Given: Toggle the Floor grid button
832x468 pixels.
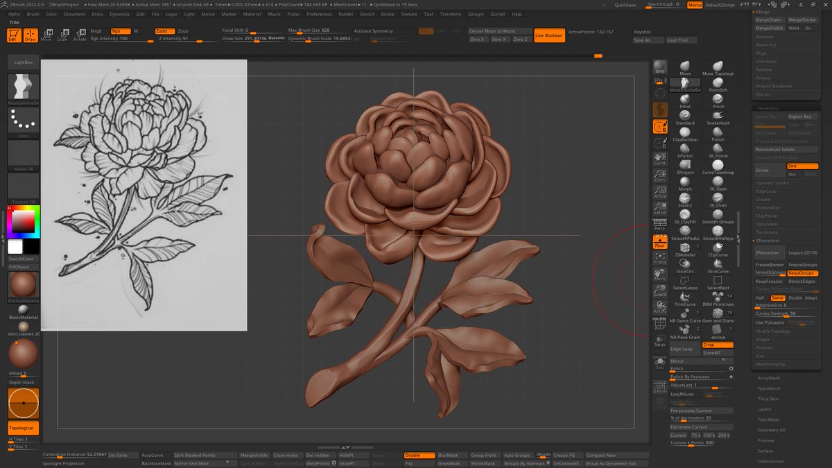Looking at the screenshot, I should point(660,241).
